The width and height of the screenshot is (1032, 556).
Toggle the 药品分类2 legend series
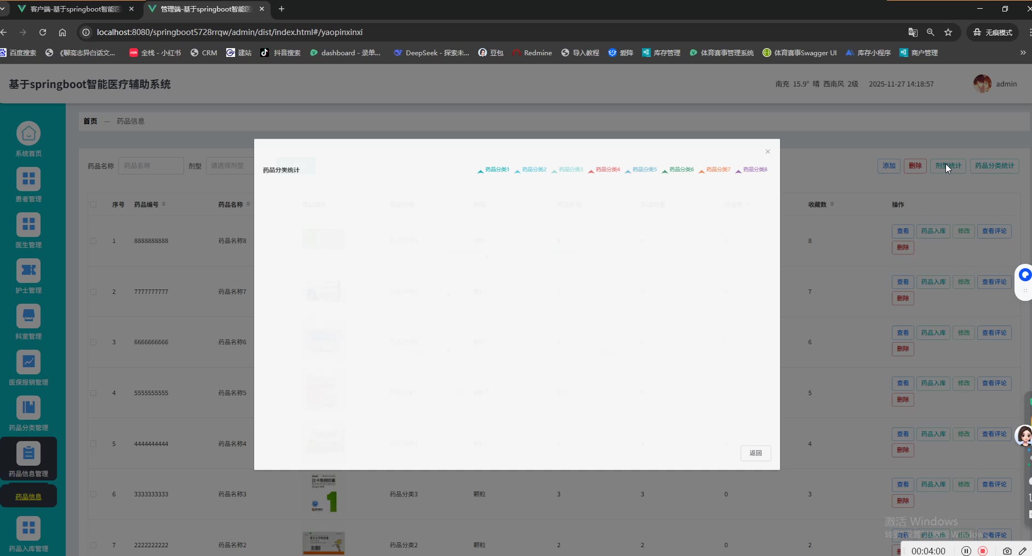tap(530, 170)
